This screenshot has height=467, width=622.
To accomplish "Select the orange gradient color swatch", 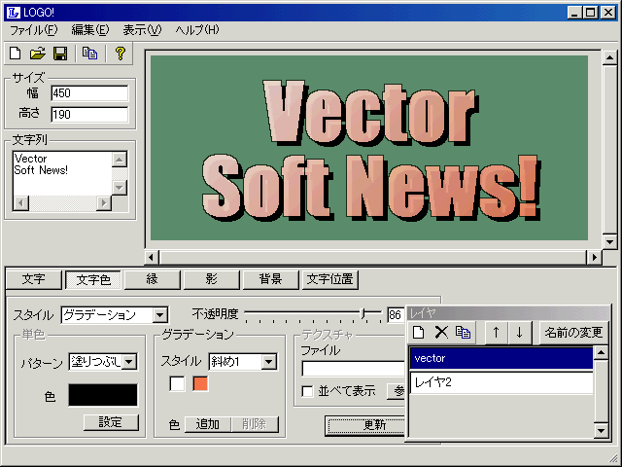I will pos(200,384).
